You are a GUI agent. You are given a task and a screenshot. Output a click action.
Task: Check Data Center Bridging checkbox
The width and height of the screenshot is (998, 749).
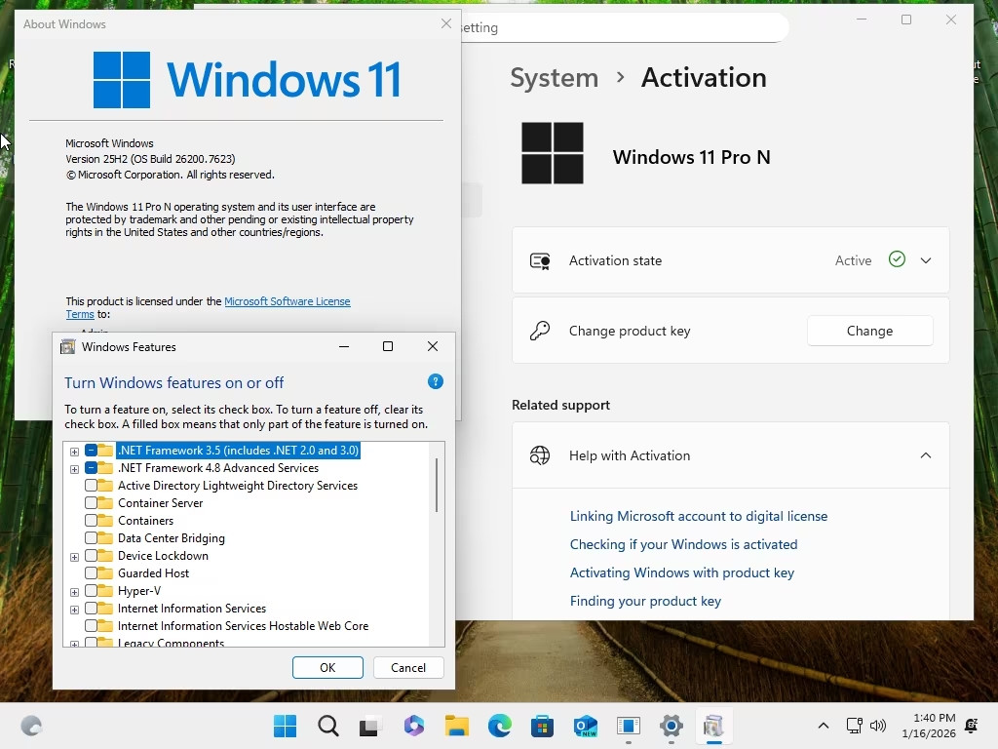coord(91,538)
